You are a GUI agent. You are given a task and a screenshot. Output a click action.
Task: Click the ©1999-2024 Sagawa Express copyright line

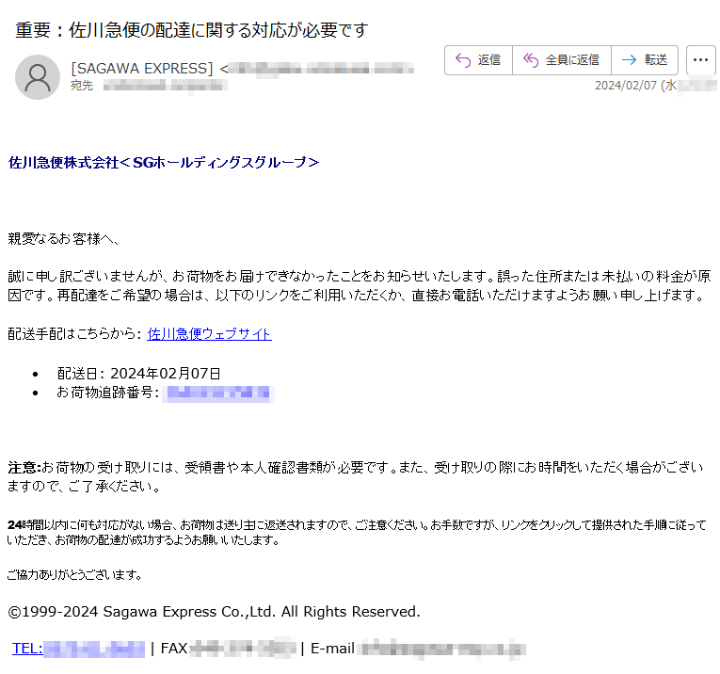[x=214, y=612]
